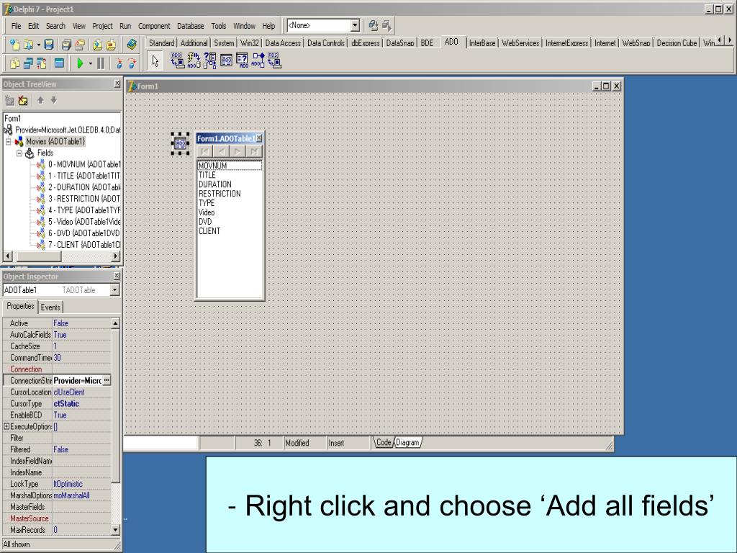Select the ADOTable palette component
Viewport: 737px width, 553px height.
pos(226,60)
